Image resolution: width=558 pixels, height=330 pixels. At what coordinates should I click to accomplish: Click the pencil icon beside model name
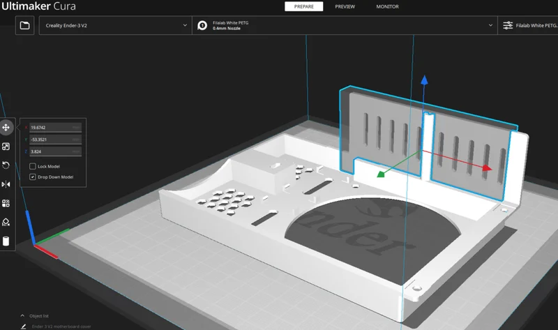click(24, 326)
